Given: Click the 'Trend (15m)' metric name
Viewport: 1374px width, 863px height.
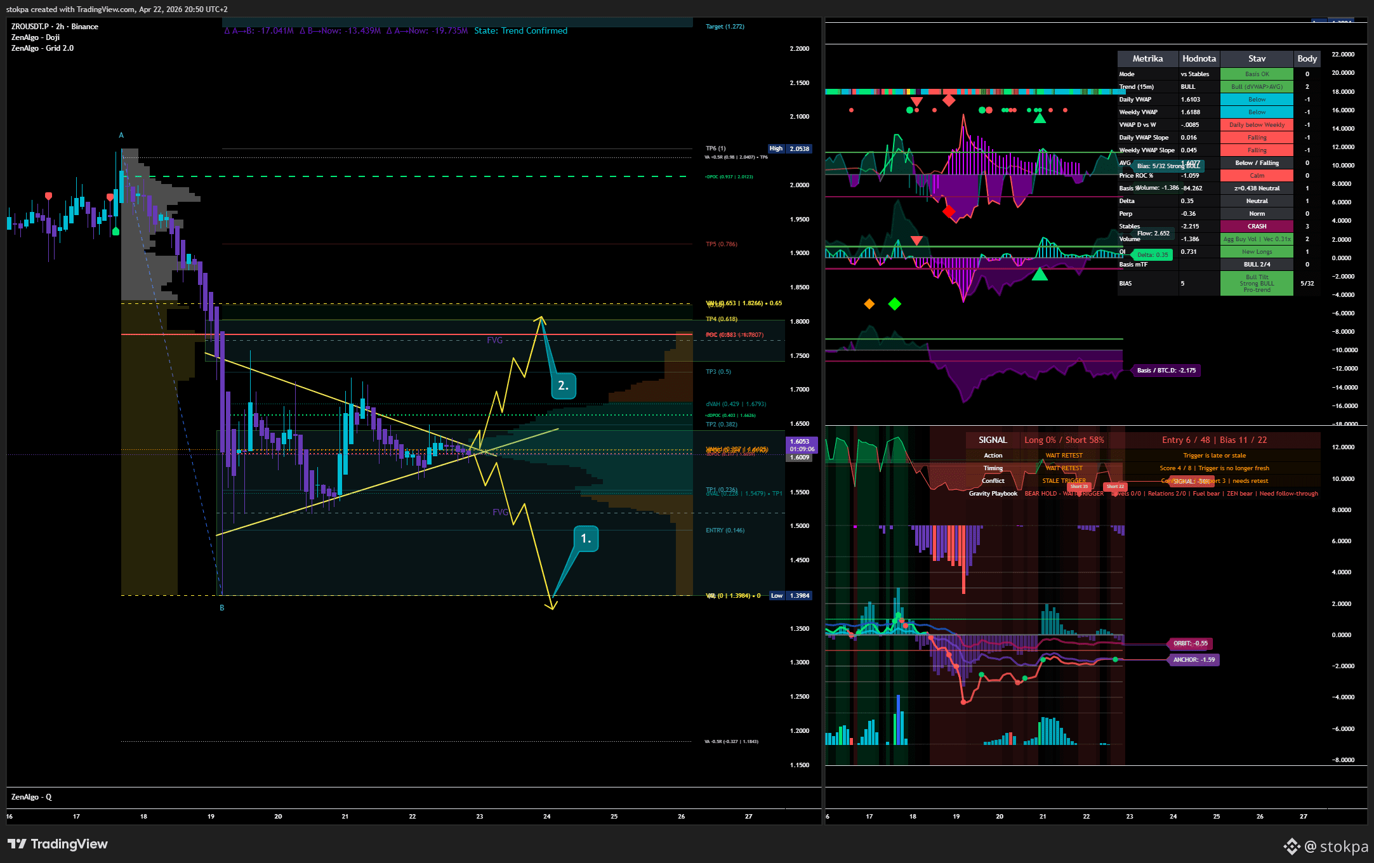Looking at the screenshot, I should click(x=1136, y=87).
